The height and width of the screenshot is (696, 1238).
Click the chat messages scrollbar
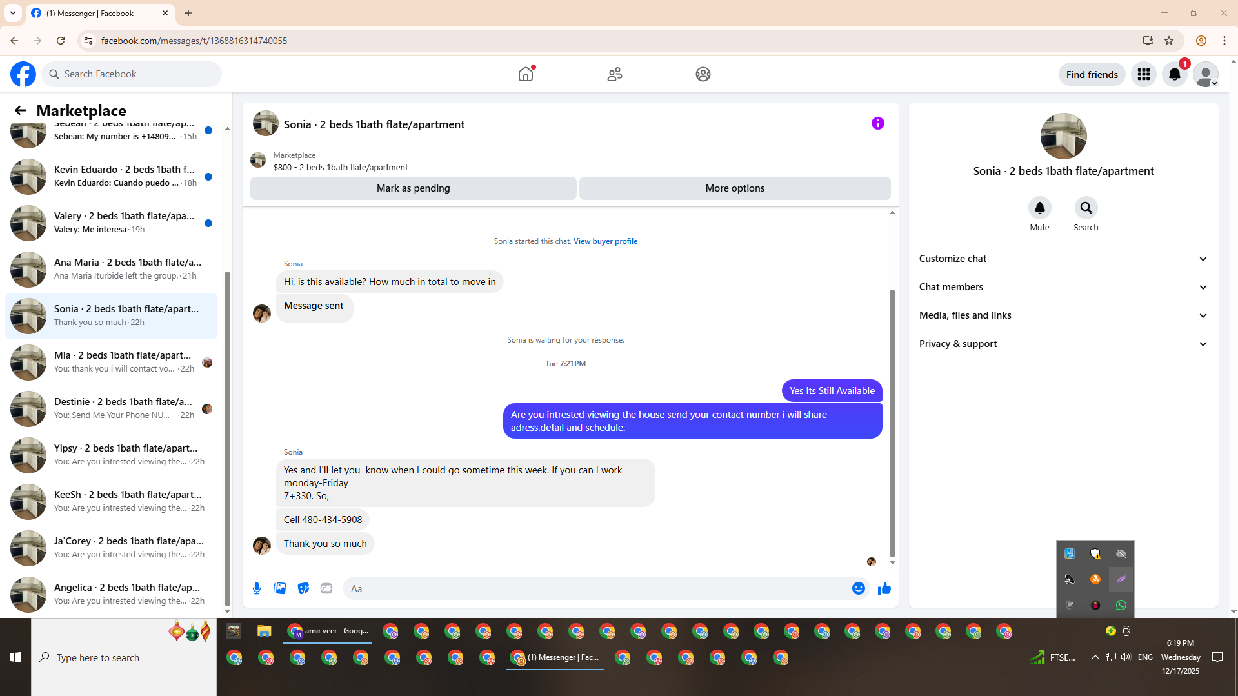pyautogui.click(x=892, y=423)
